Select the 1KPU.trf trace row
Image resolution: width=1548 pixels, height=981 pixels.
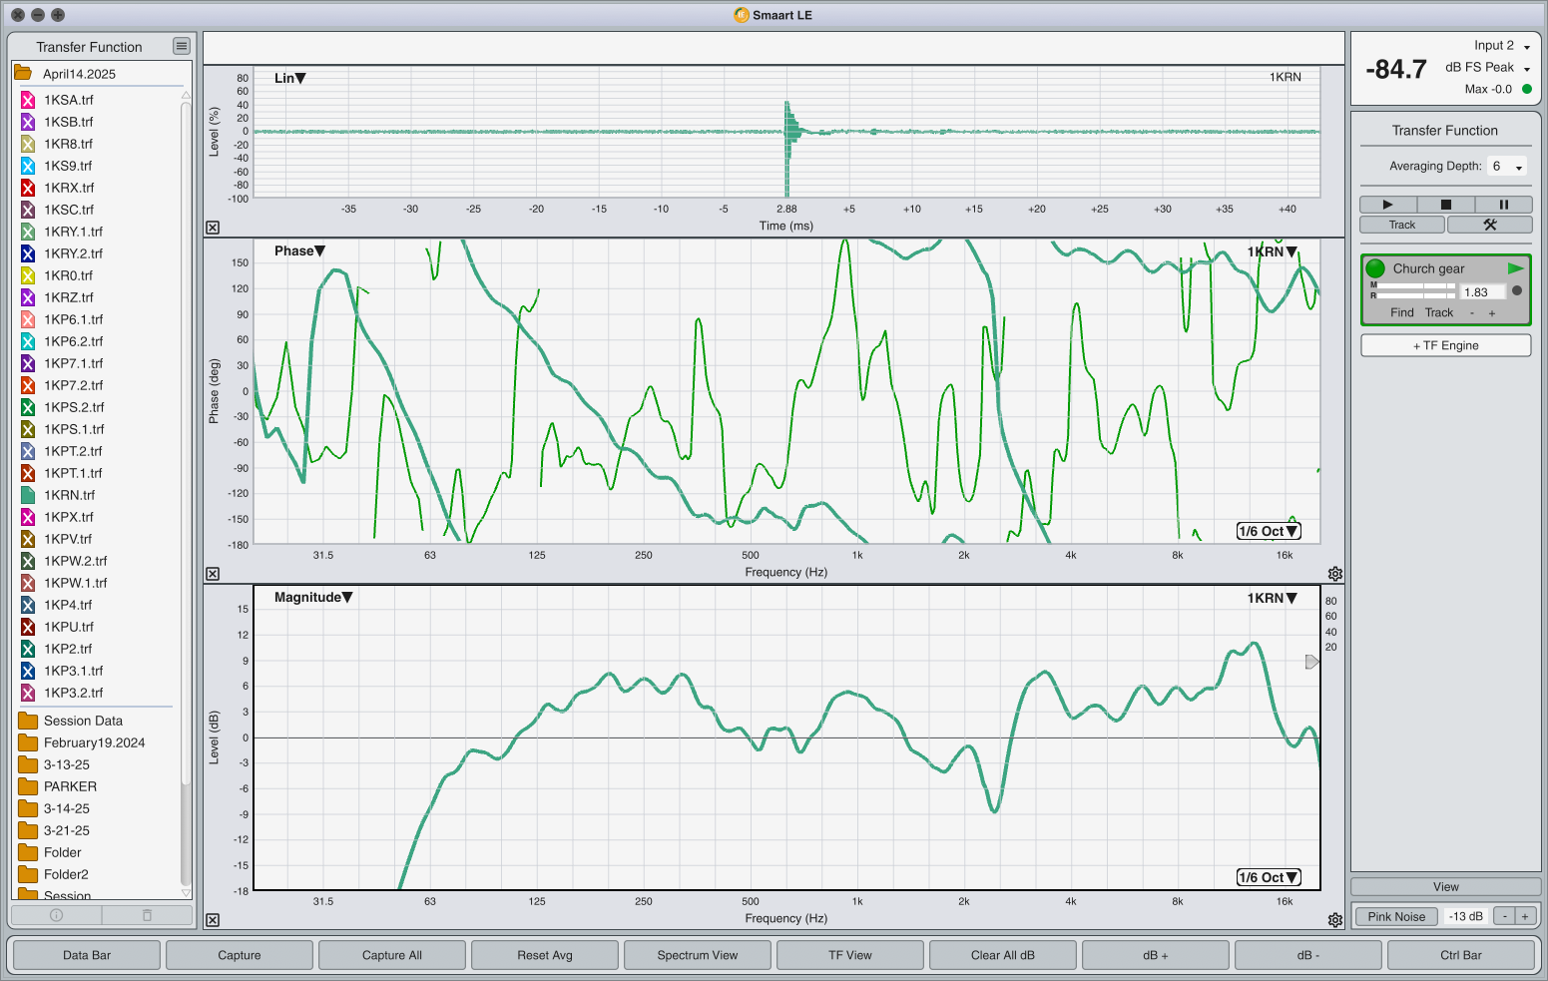[x=98, y=627]
